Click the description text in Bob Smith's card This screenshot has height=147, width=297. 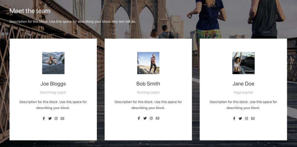148,105
